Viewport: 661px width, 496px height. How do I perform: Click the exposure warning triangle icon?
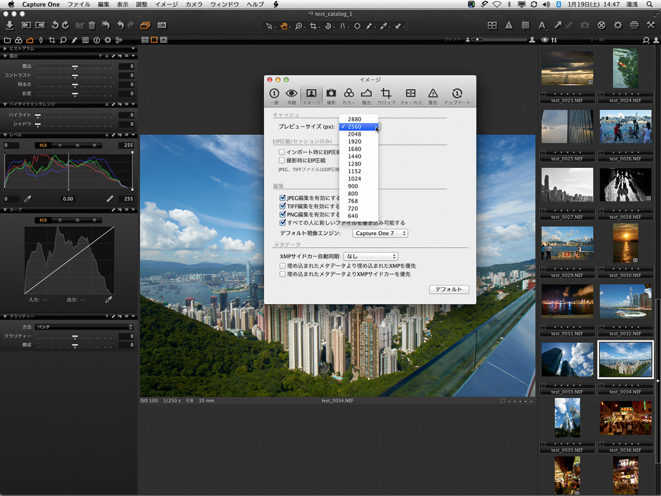pos(509,25)
